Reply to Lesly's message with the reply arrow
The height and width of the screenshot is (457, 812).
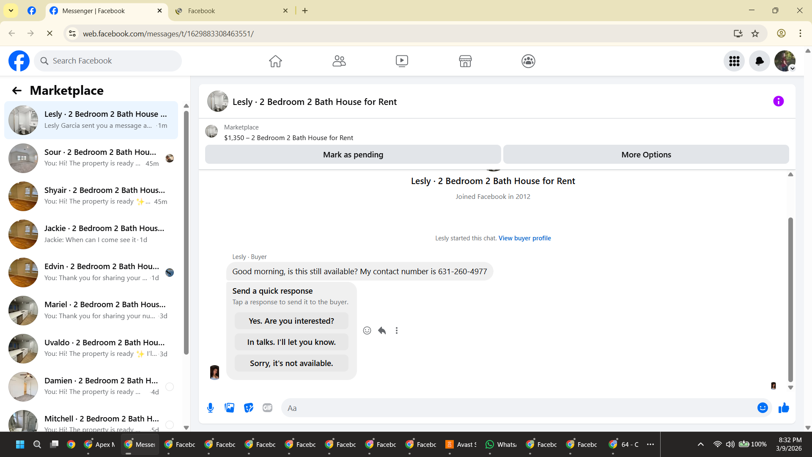click(382, 330)
